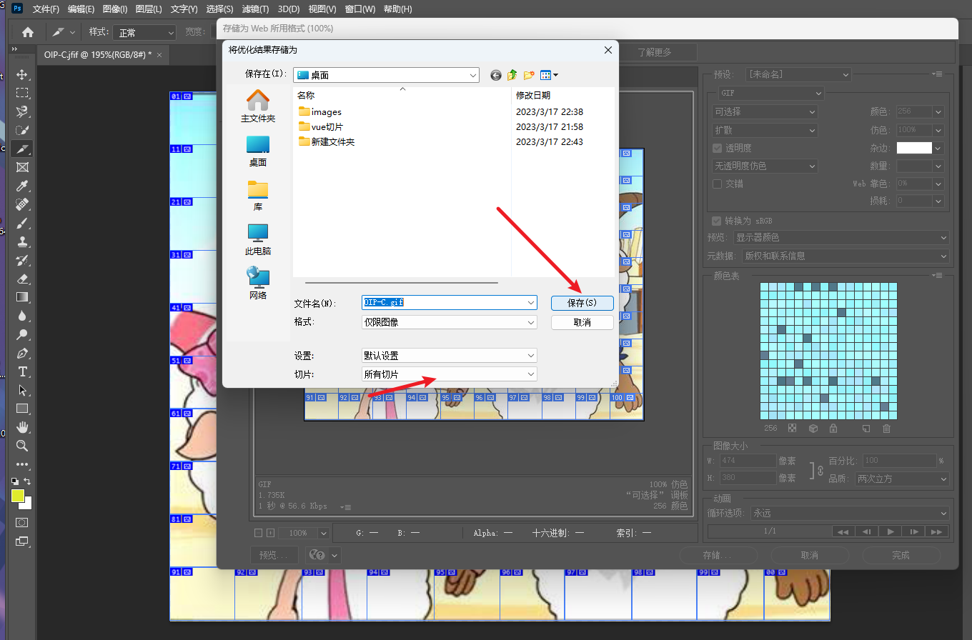Screen dimensions: 972x640
Task: Play the animation in Web dialog
Action: point(891,531)
